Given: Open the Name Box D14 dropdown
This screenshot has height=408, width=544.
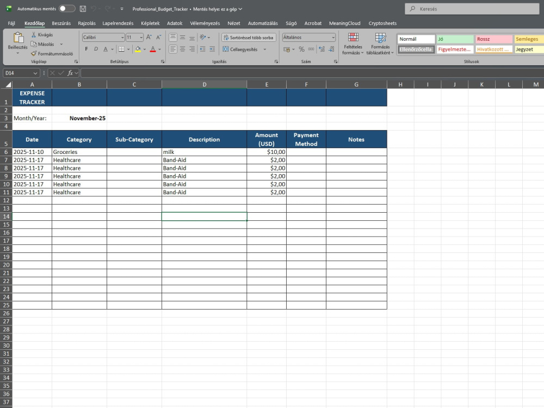Looking at the screenshot, I should pos(35,73).
